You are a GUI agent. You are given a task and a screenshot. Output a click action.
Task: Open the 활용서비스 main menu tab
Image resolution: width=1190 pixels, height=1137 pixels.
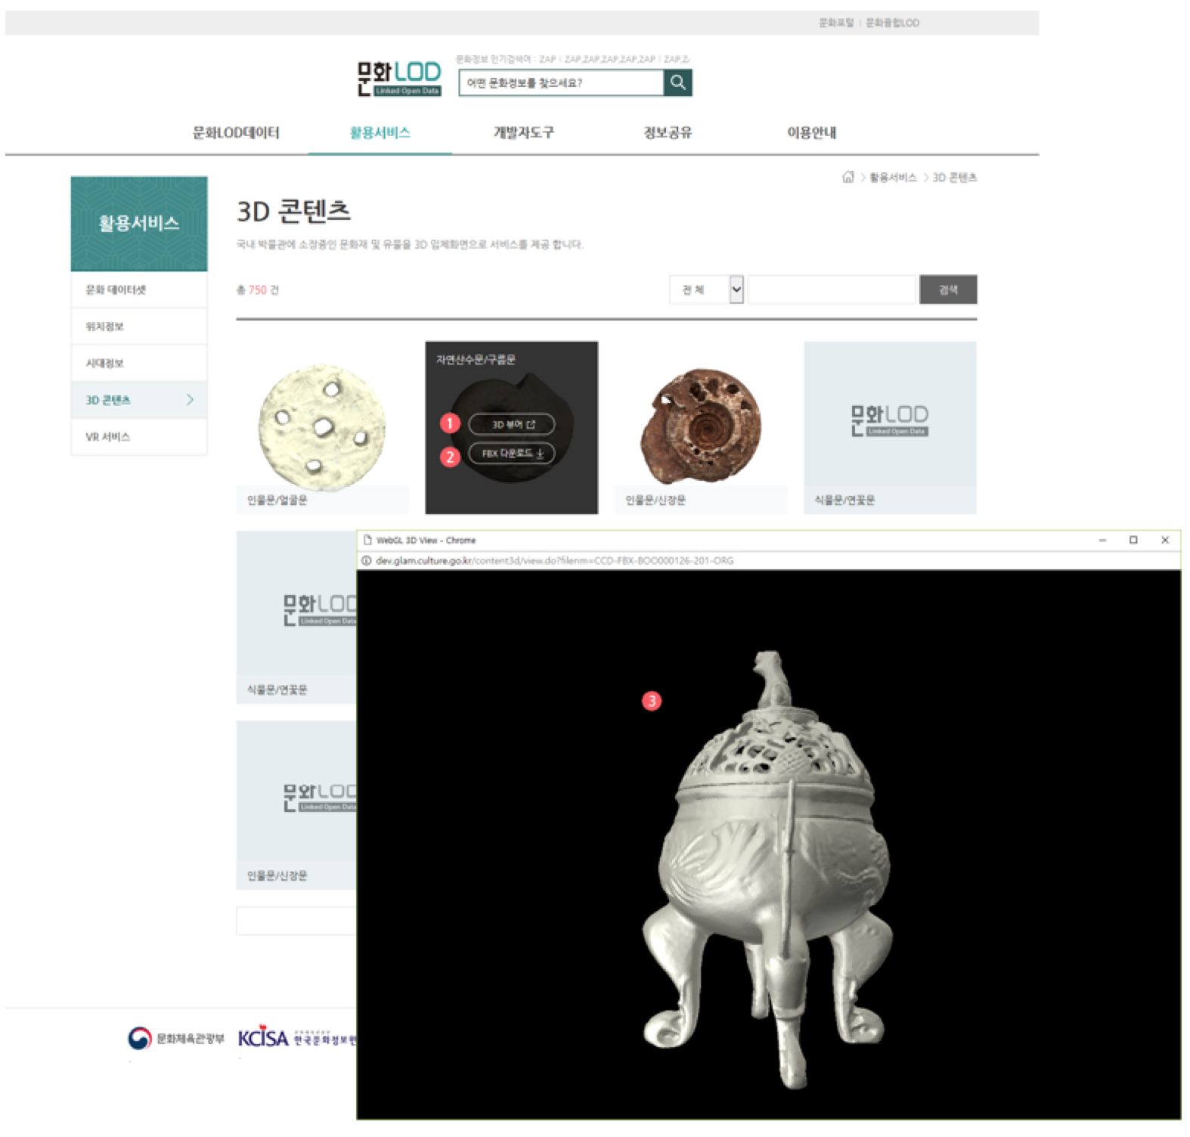(380, 133)
